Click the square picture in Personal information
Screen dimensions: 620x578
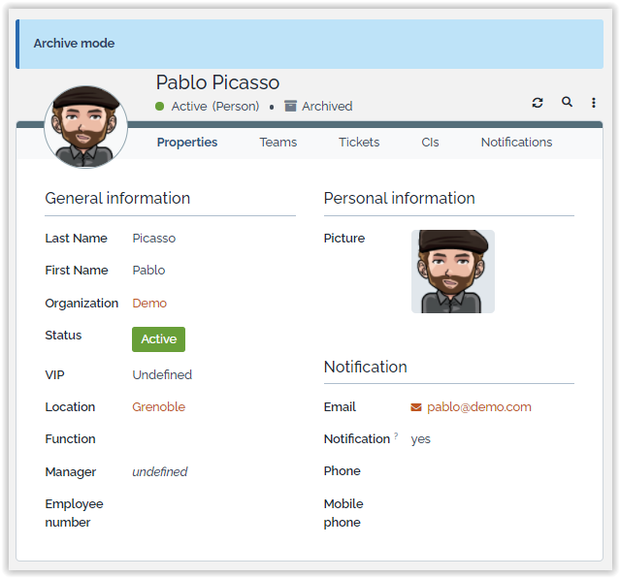pos(452,272)
